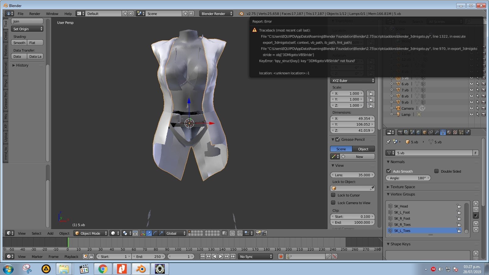This screenshot has height=275, width=489.
Task: Open the Set Origin dropdown
Action: (x=27, y=29)
